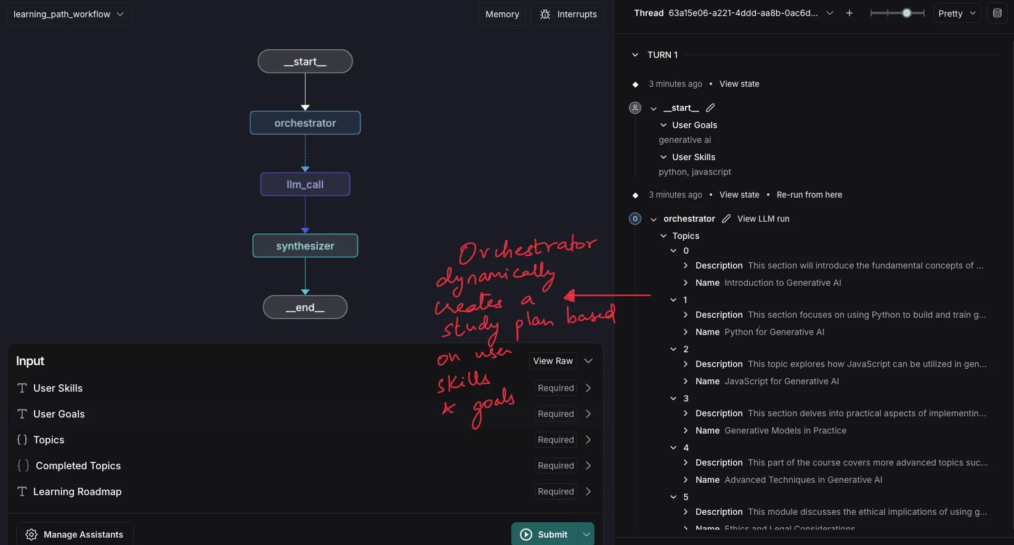Click the user avatar icon beside __start__
Viewport: 1014px width, 545px height.
click(x=635, y=108)
